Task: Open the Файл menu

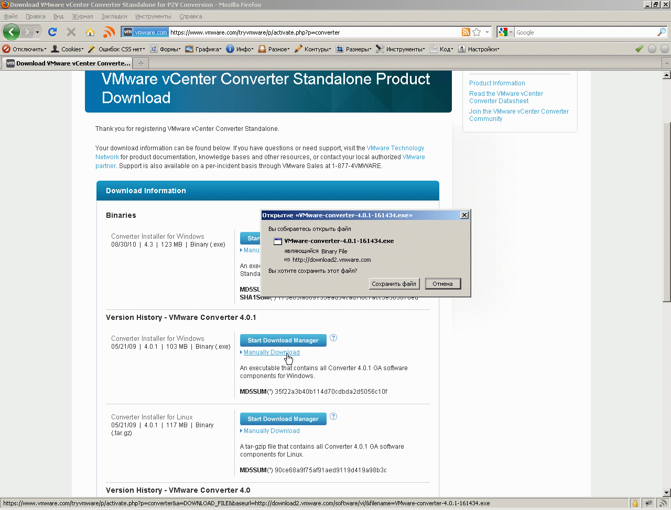Action: 10,16
